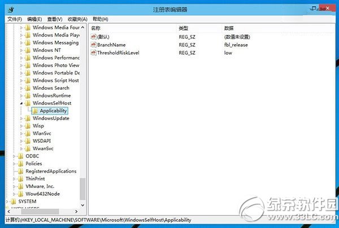This screenshot has width=339, height=228.
Task: Click the tree horizontal scrollbar thumb
Action: [x=40, y=212]
